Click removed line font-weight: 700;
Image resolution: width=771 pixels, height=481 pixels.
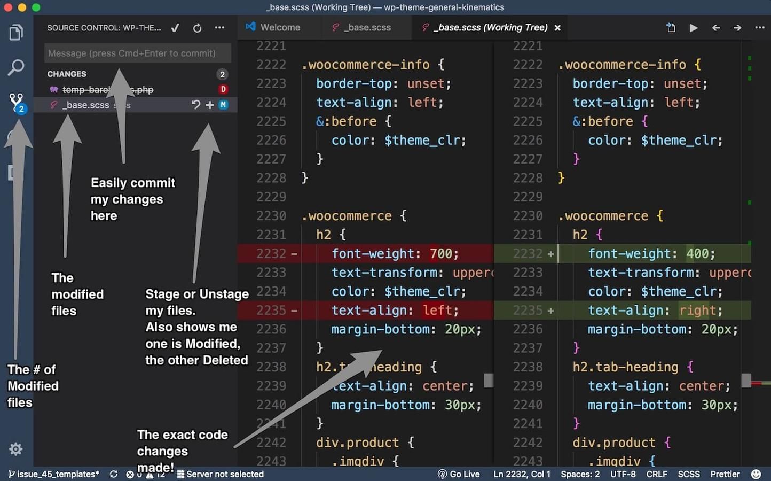click(x=395, y=253)
